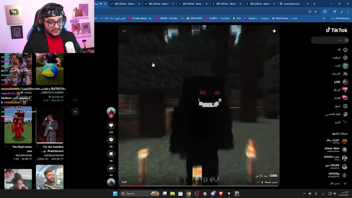Open File Explorer from taskbar
The image size is (352, 198).
coord(172,194)
